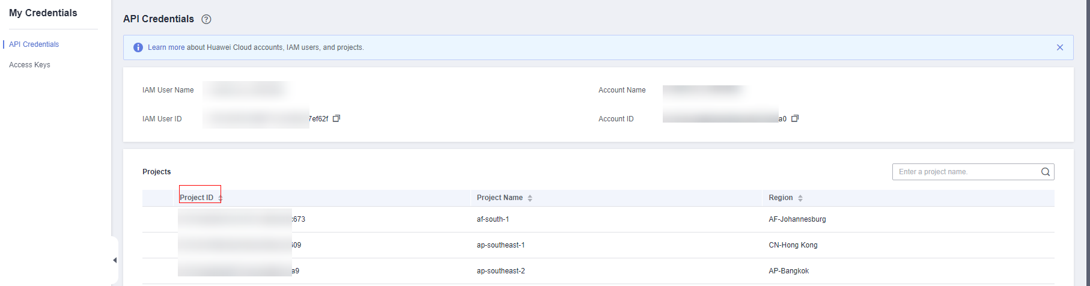This screenshot has width=1090, height=286.
Task: Click the help question mark icon
Action: (206, 19)
